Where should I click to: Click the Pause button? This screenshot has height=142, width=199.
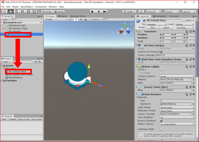(x=99, y=12)
